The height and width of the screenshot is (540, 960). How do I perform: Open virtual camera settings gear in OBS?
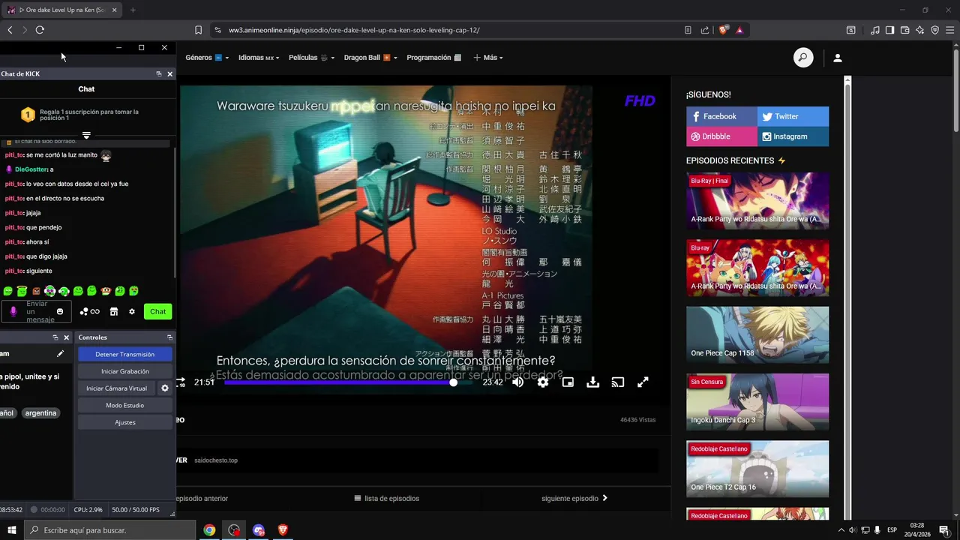pyautogui.click(x=165, y=388)
